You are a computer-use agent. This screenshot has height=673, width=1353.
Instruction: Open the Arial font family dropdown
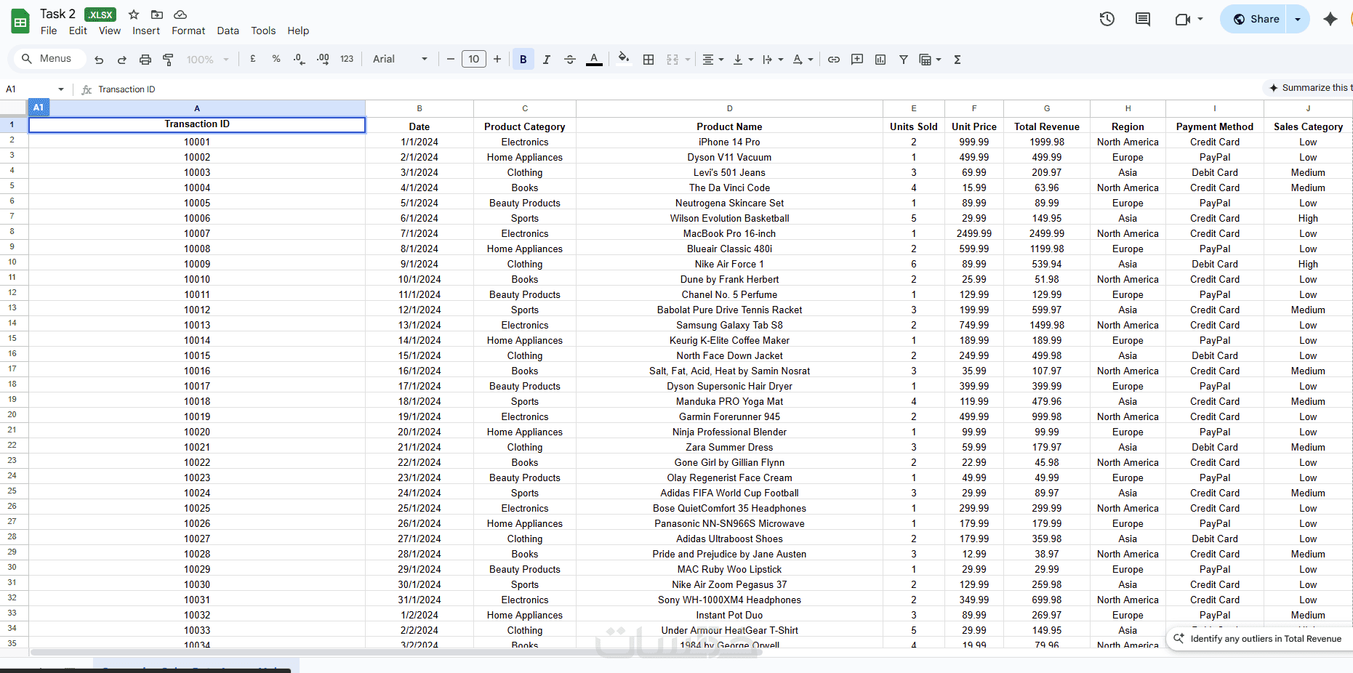point(400,60)
